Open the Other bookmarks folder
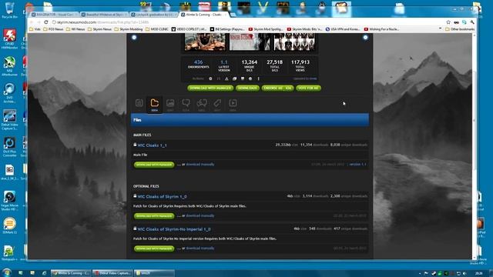Image resolution: width=493 pixels, height=277 pixels. click(460, 29)
